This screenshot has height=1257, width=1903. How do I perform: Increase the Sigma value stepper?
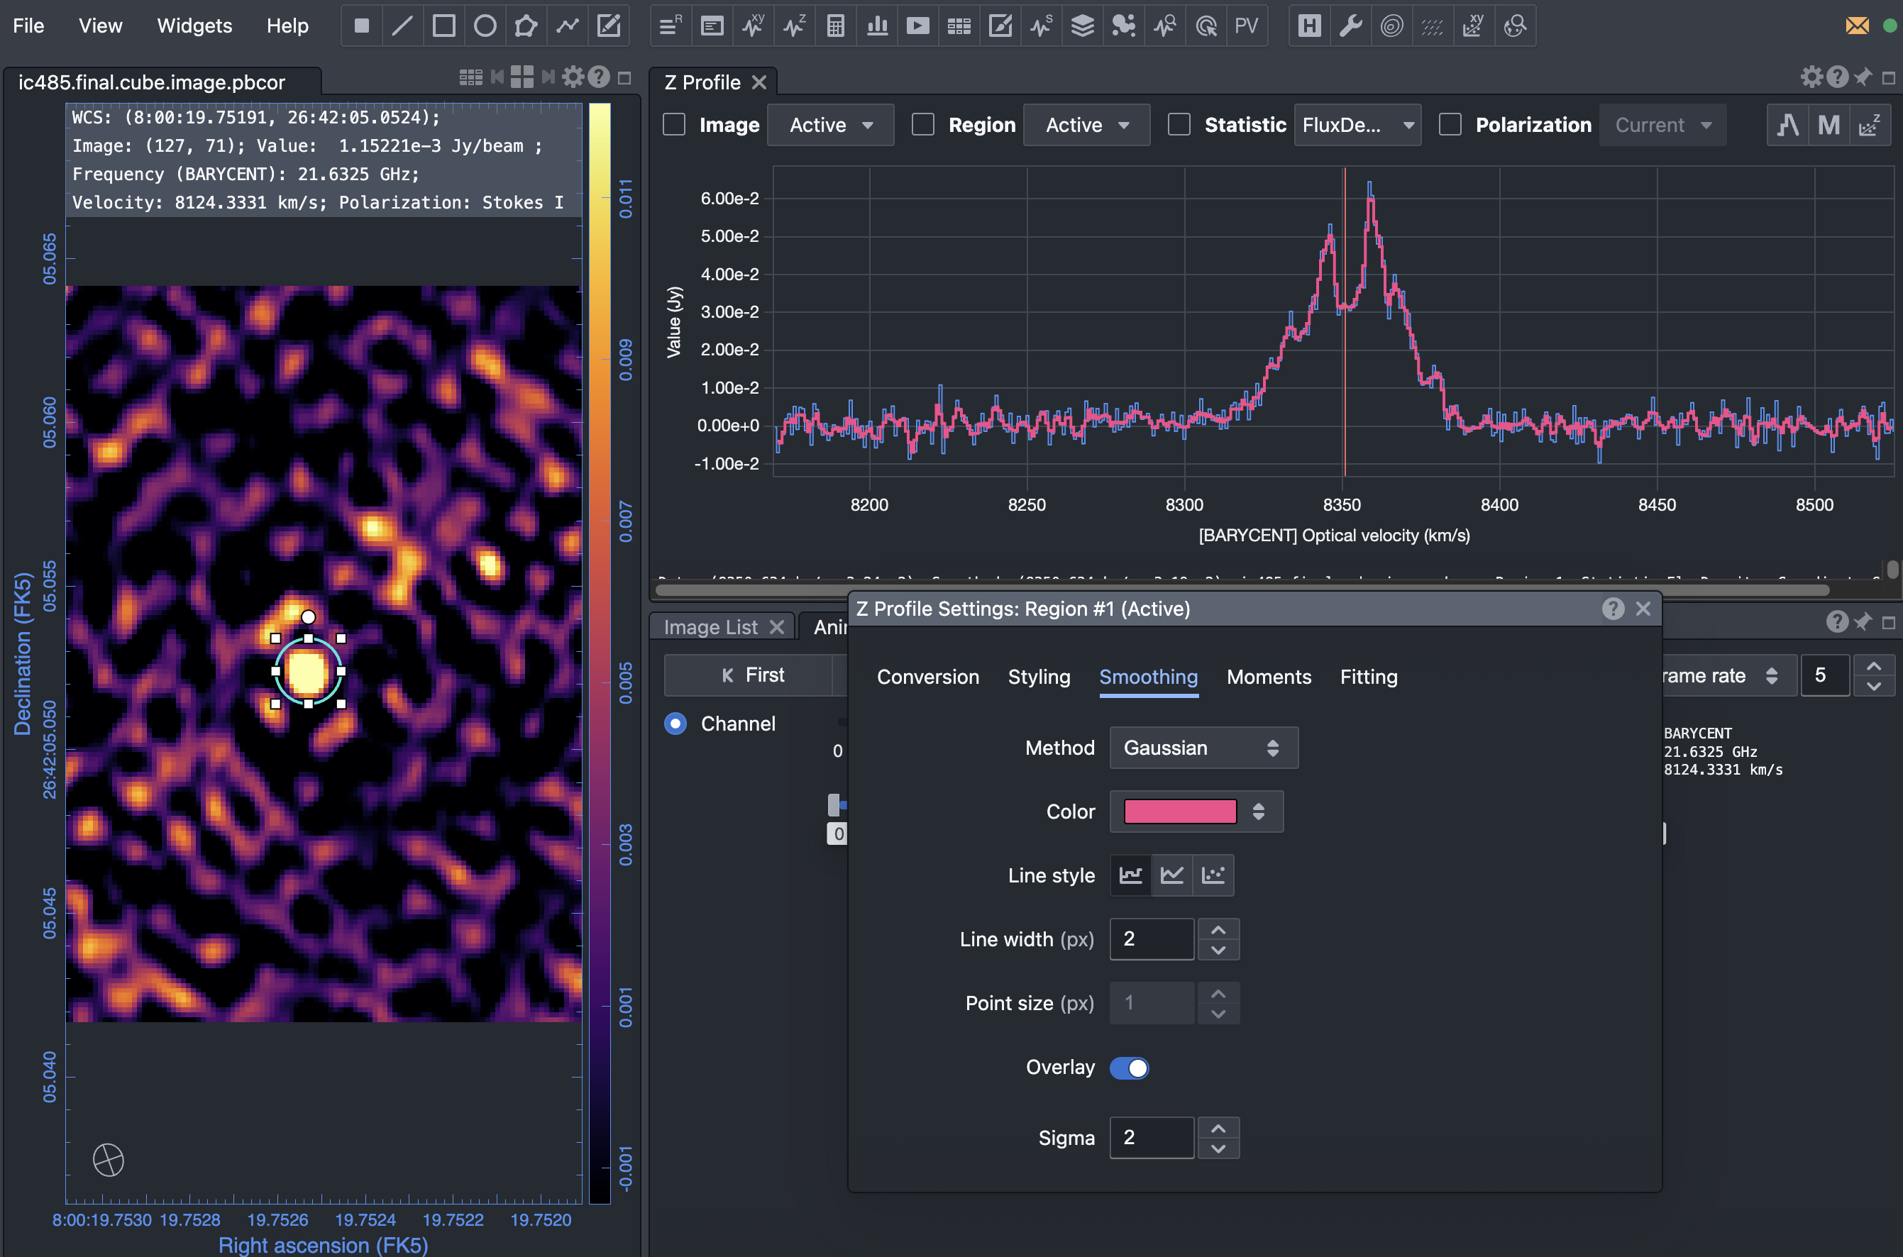tap(1218, 1128)
